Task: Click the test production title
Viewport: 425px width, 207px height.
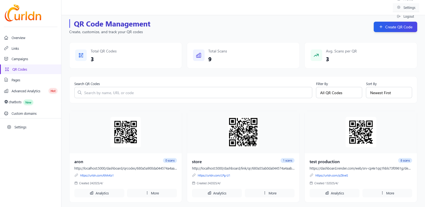Action: point(325,162)
